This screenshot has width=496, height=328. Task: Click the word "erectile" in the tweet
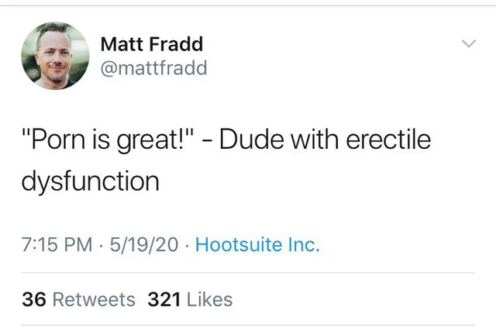(388, 140)
